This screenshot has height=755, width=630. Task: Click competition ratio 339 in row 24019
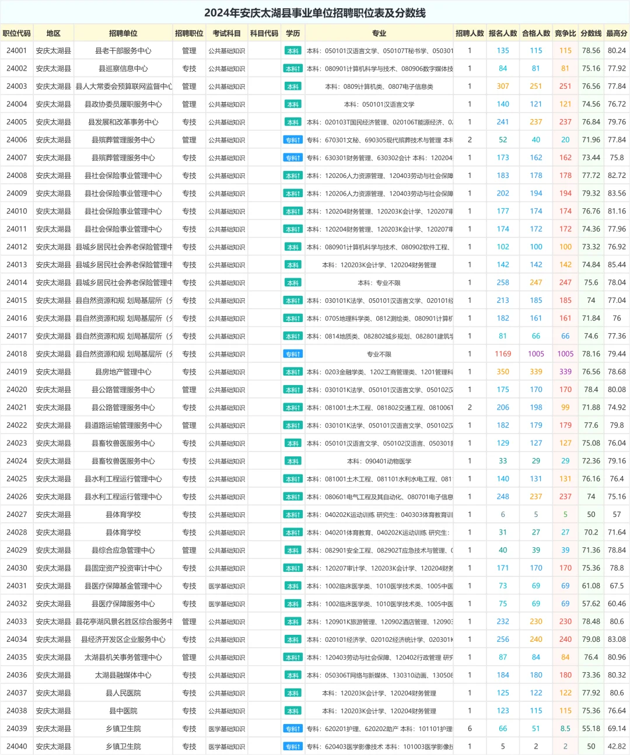[565, 372]
